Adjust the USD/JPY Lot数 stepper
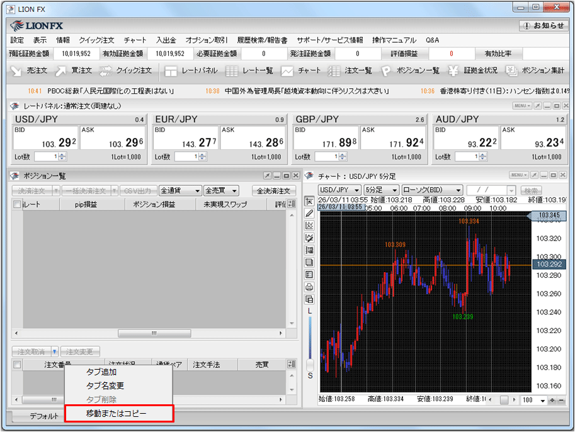This screenshot has height=432, width=575. (x=62, y=157)
